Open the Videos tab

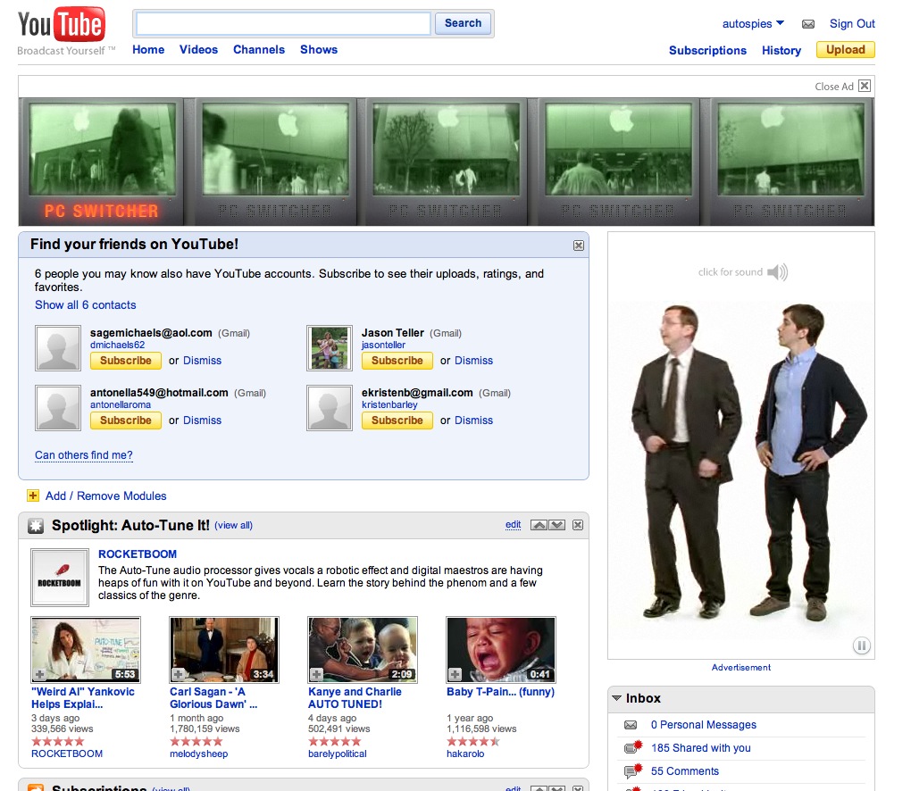point(198,49)
